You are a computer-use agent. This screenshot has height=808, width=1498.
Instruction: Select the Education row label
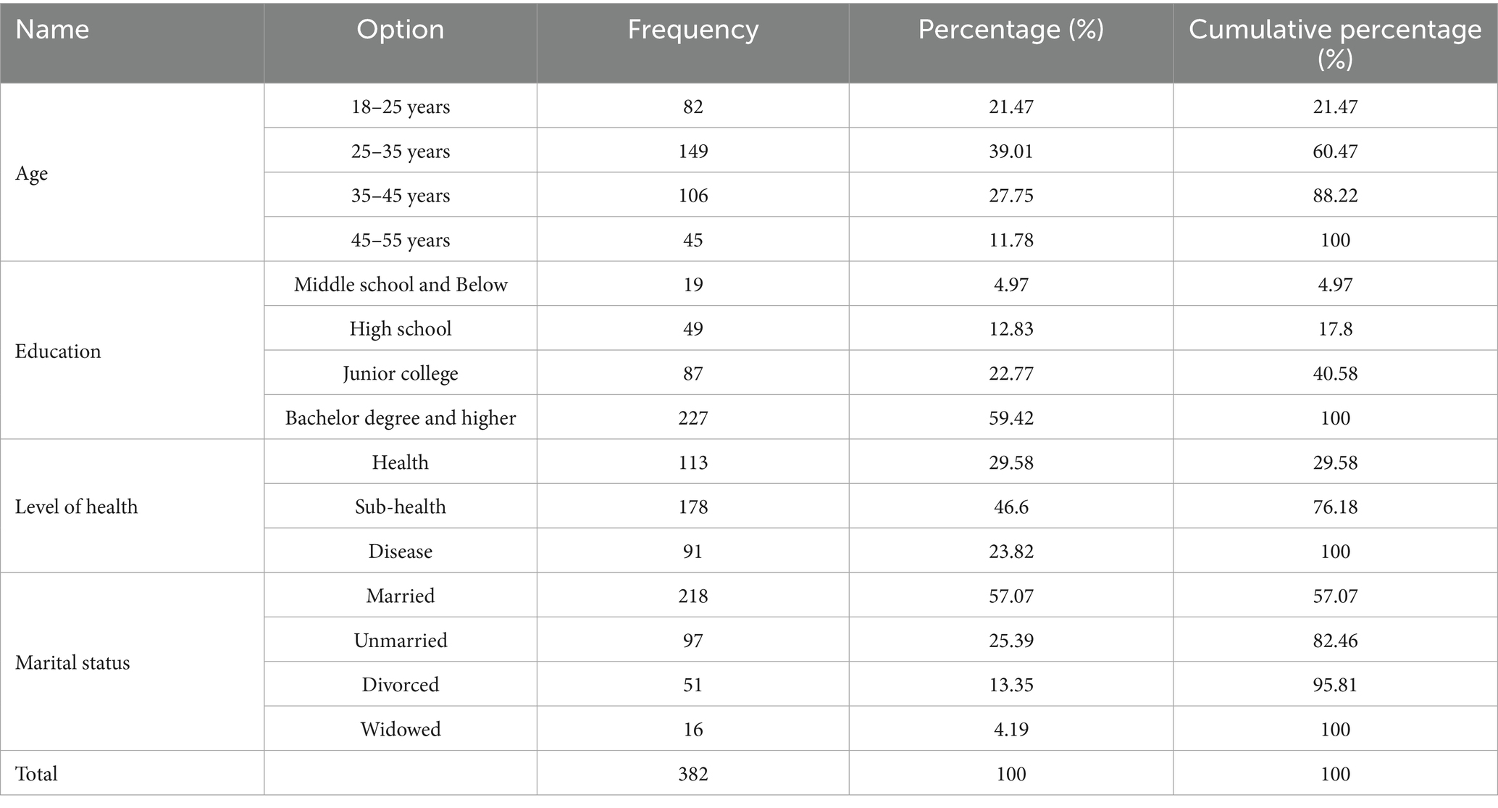pos(58,351)
